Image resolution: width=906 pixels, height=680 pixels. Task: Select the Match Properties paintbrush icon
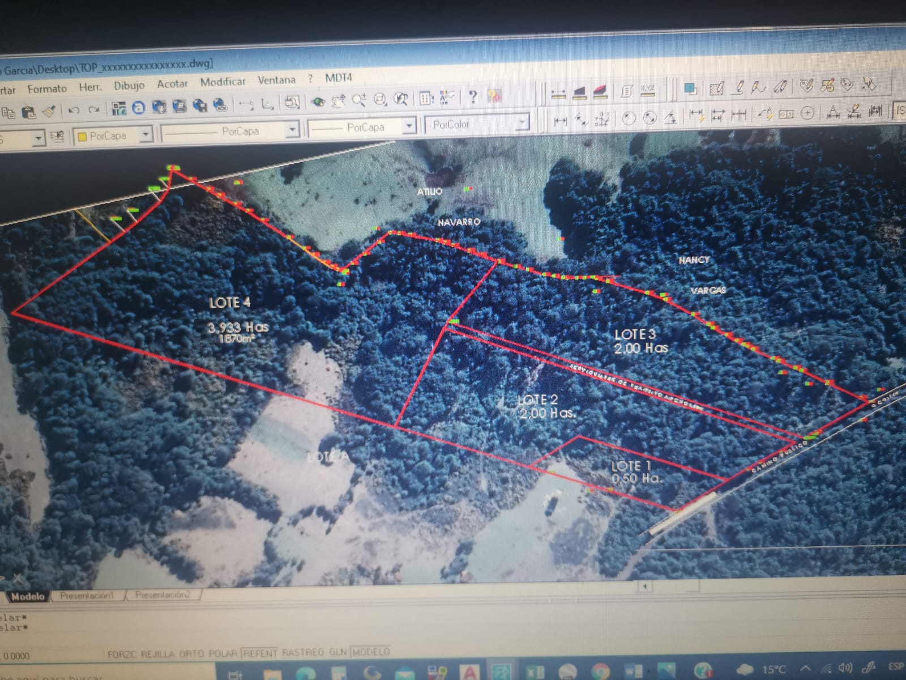click(x=49, y=111)
